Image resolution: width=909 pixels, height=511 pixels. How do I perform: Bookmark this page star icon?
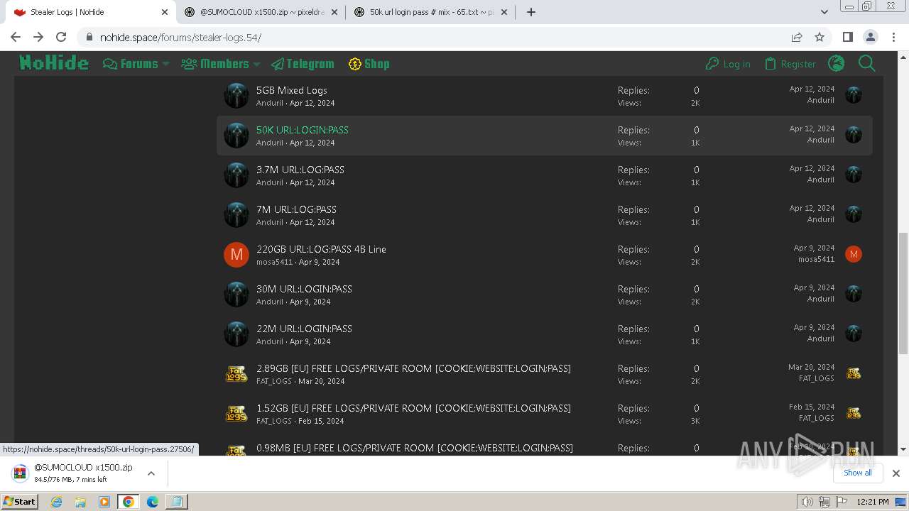[x=820, y=37]
